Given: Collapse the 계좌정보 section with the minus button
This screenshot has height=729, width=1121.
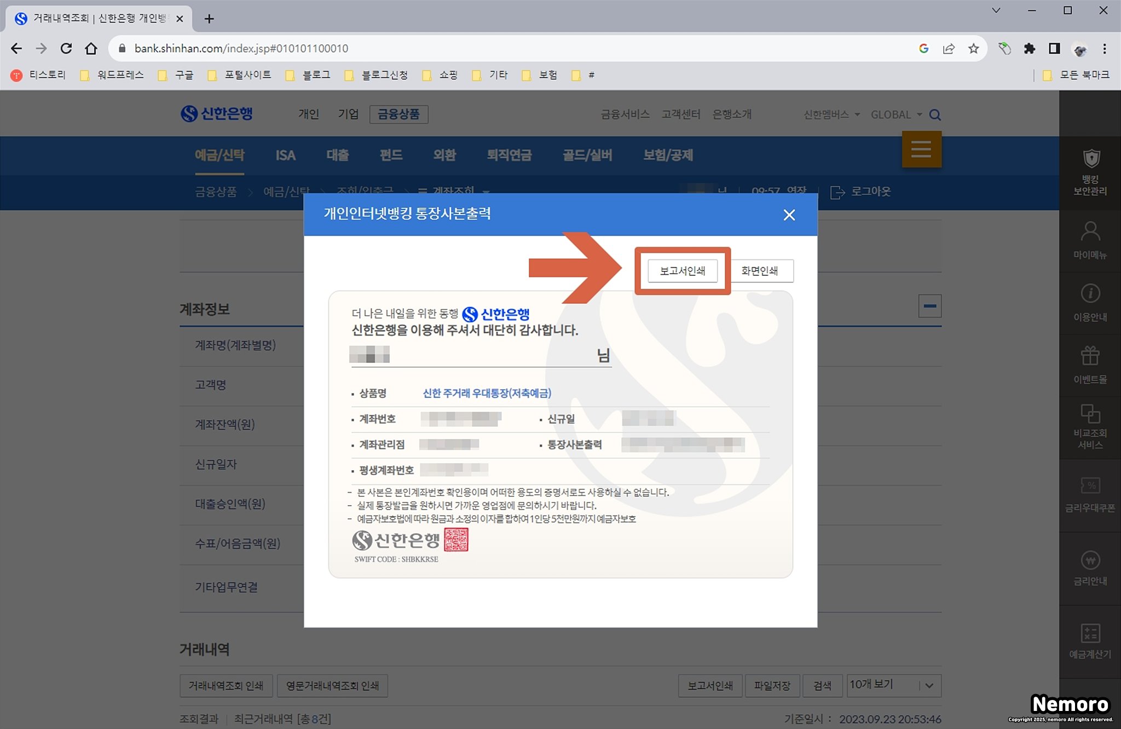Looking at the screenshot, I should click(929, 306).
